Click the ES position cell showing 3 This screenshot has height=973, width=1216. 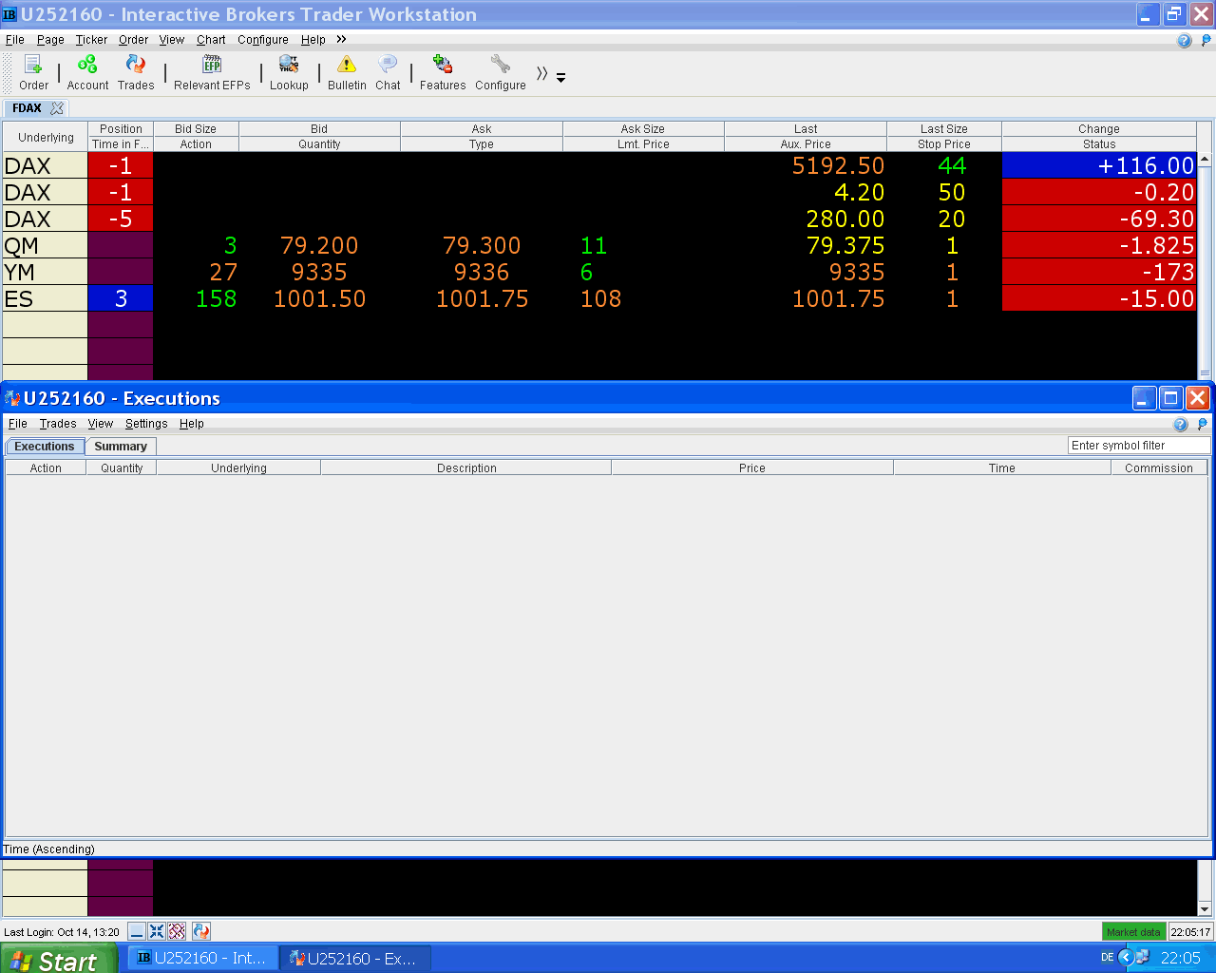pos(121,298)
